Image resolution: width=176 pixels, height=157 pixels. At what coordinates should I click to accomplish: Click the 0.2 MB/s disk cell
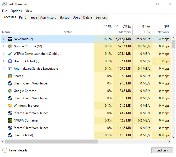click(142, 120)
